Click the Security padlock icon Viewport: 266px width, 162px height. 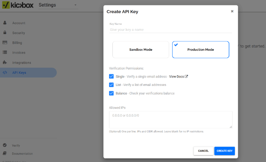[x=5, y=32]
